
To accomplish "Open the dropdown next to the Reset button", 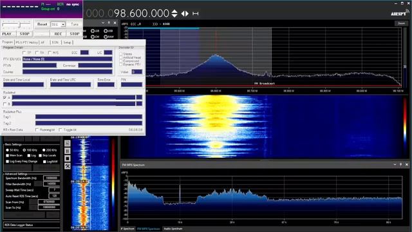I will click(x=63, y=24).
